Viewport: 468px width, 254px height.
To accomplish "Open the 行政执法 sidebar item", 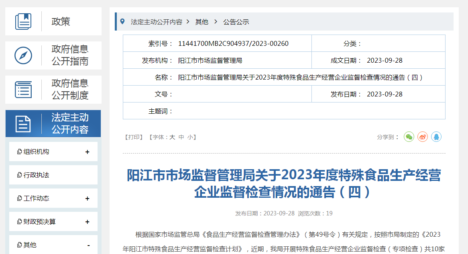I will [36, 175].
